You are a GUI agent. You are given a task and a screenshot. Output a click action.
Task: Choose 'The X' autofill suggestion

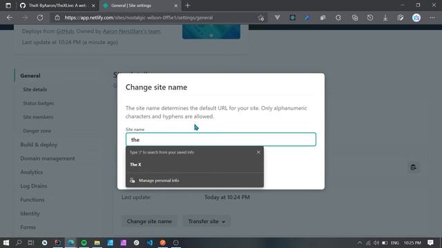point(195,165)
